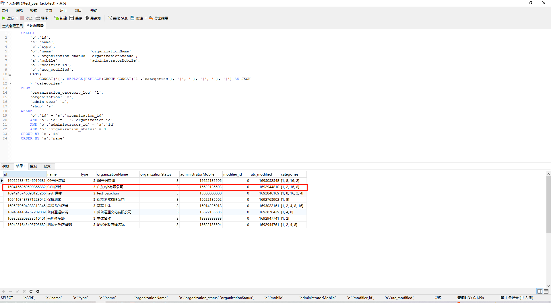551x303 pixels.
Task: Click the name column header
Action: [x=63, y=174]
